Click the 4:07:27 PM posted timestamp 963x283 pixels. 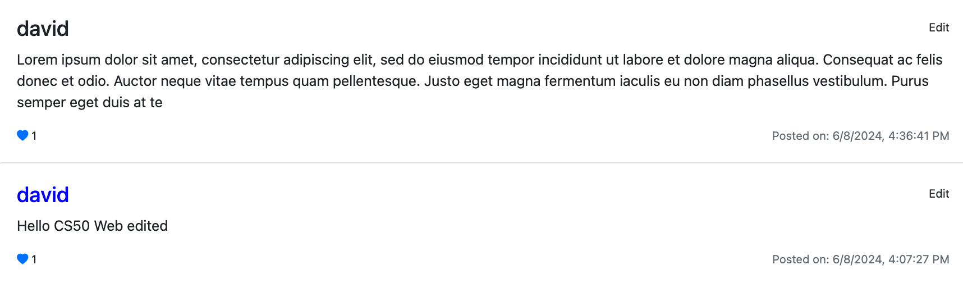click(x=860, y=259)
